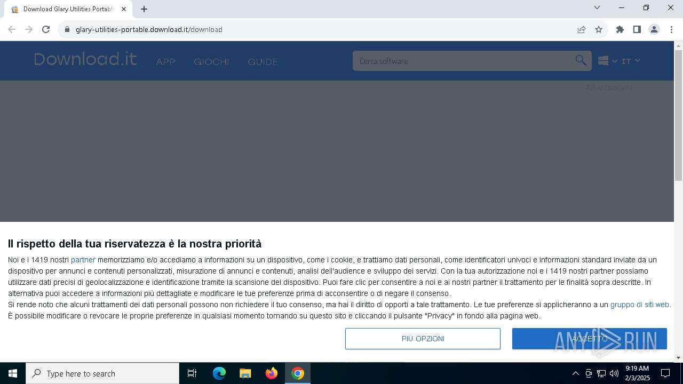Click the lock icon next to the URL
683x384 pixels.
(x=67, y=29)
